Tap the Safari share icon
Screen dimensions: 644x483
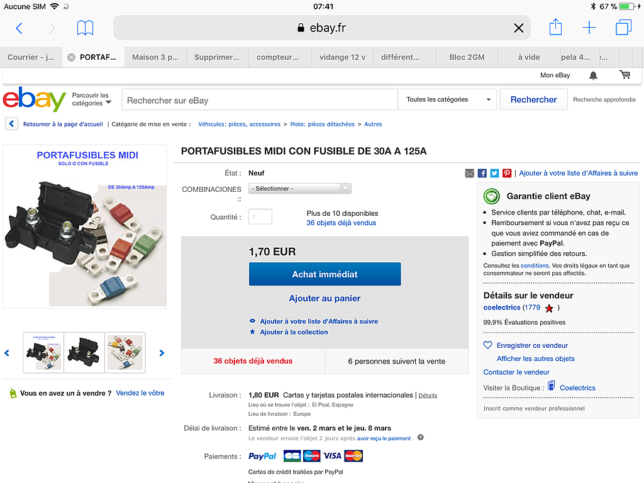tap(555, 27)
